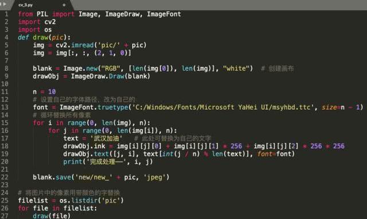Click the "RGB" string in Image.new
Viewport: 367px width, 219px height.
coord(111,69)
